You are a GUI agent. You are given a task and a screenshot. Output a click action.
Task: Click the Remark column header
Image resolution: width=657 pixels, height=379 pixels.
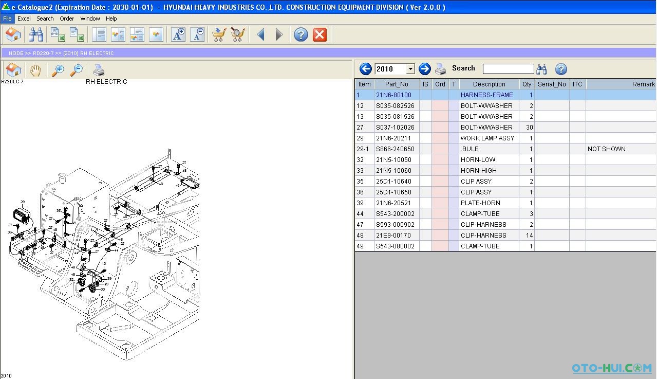point(621,84)
